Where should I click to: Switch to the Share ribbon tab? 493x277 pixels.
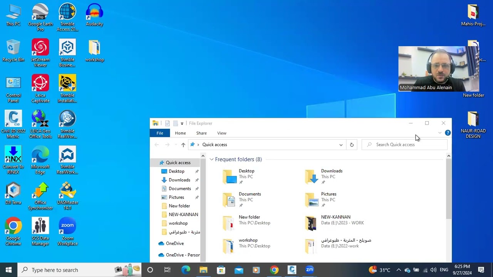coord(201,133)
